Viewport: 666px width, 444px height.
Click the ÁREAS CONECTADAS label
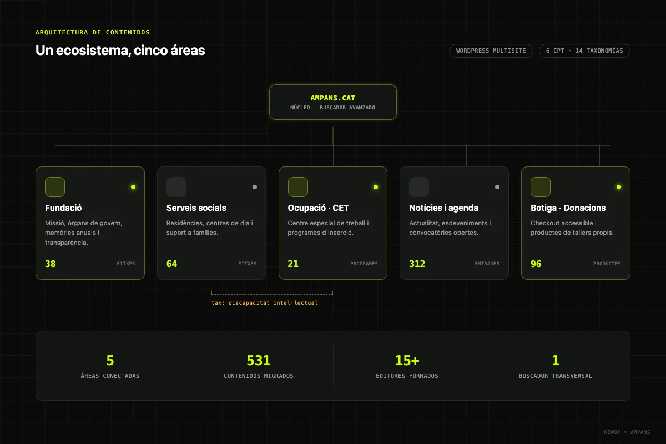(x=110, y=376)
